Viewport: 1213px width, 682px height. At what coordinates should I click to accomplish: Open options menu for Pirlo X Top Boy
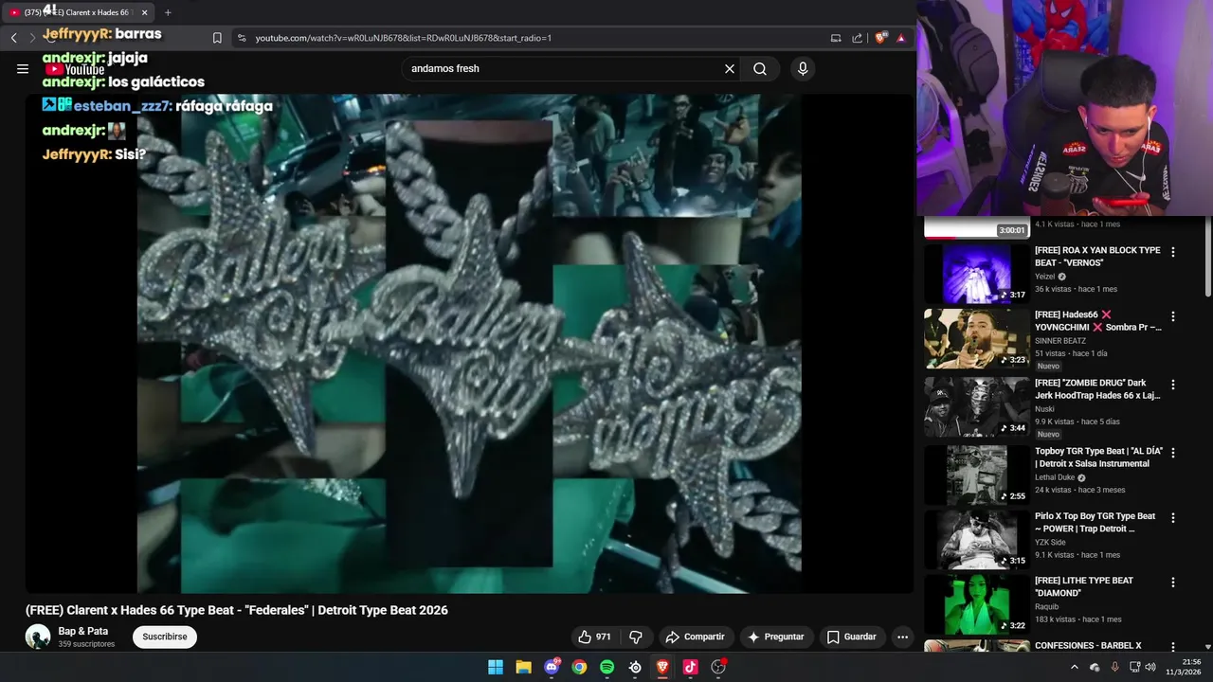[x=1173, y=518]
